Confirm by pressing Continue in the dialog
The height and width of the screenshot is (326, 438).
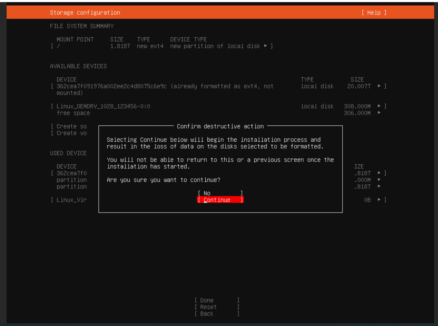(x=220, y=200)
